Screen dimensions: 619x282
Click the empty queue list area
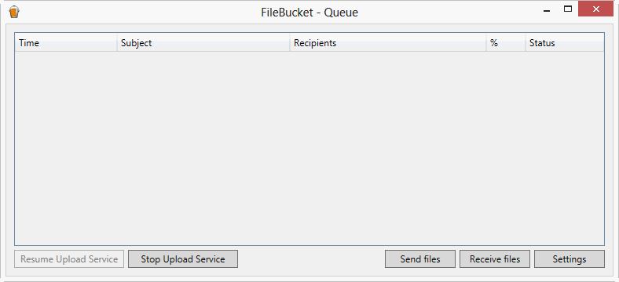(309, 148)
